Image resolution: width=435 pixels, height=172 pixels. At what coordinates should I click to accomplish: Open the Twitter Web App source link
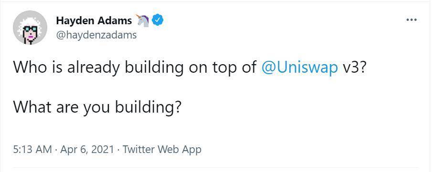(x=162, y=150)
